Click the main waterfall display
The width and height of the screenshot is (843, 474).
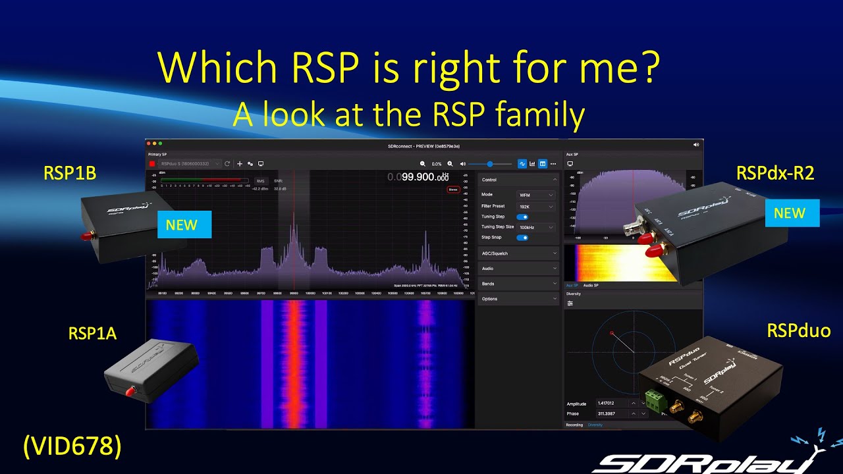point(310,363)
